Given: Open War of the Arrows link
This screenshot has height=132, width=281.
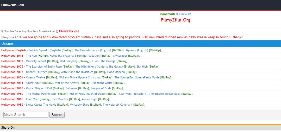Looking at the screenshot, I should tap(67, 83).
